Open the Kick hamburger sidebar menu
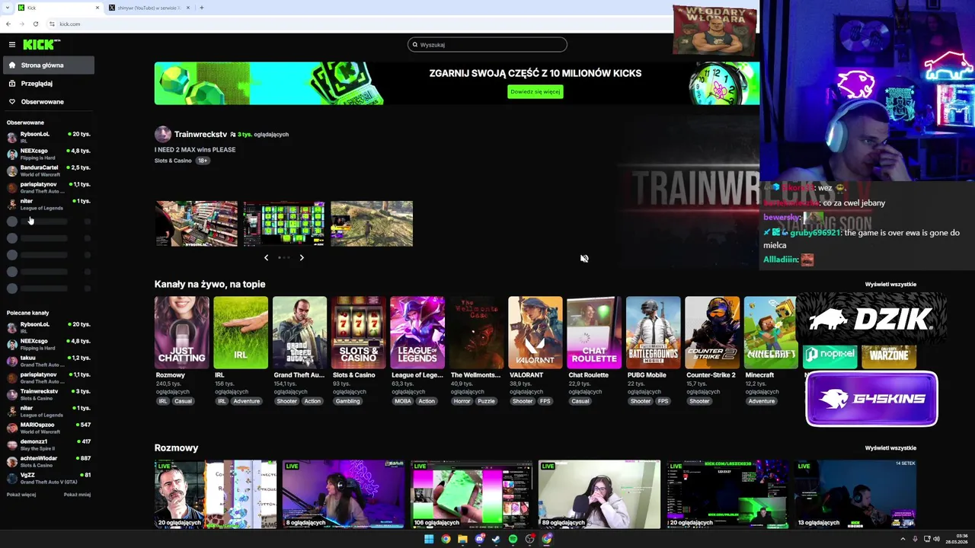This screenshot has height=548, width=975. pos(11,45)
